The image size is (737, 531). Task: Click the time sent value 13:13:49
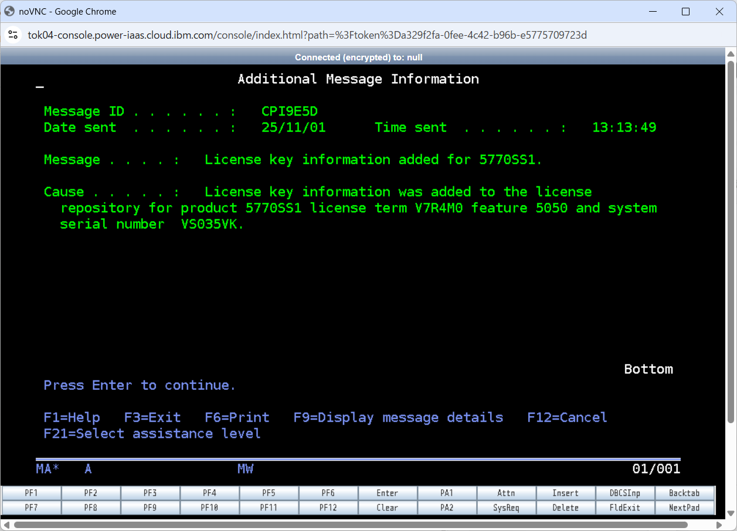pyautogui.click(x=624, y=128)
